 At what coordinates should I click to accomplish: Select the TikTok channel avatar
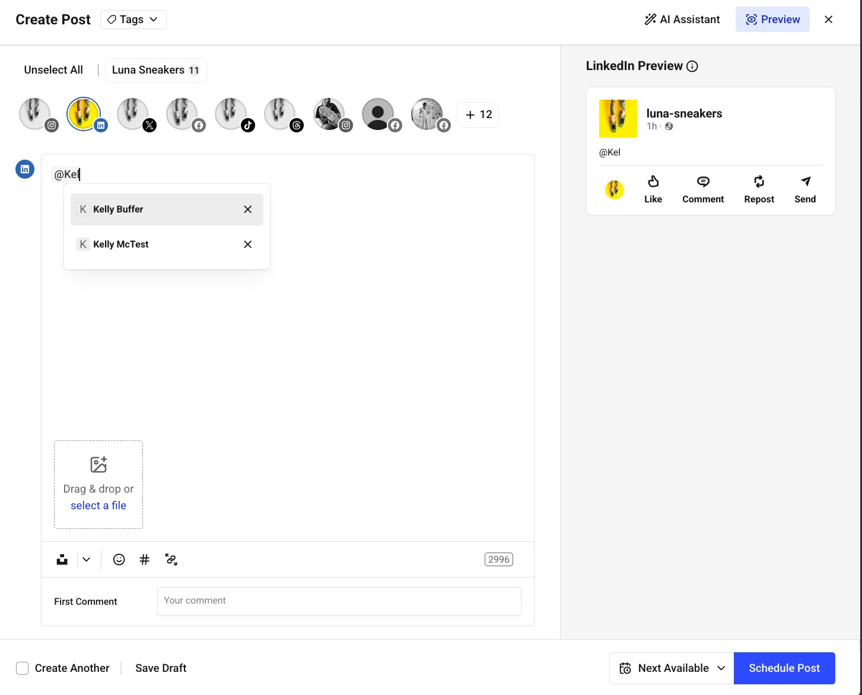pos(231,113)
